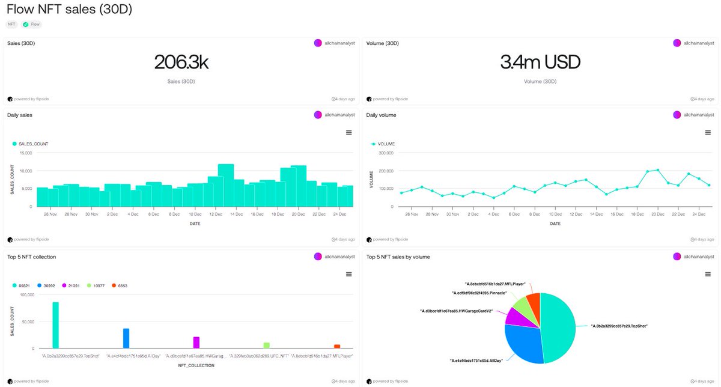
Task: Click the MFLPlayer pie chart label
Action: point(495,283)
